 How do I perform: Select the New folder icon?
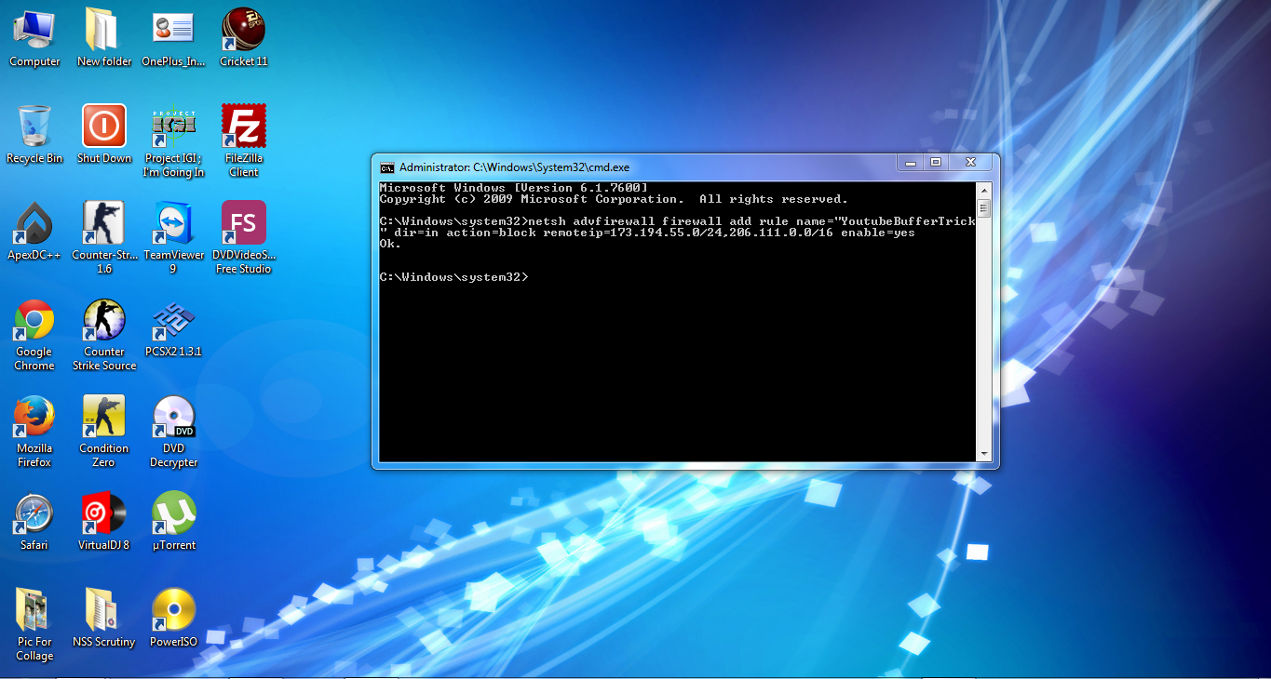(104, 38)
